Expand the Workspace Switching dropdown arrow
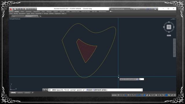Image resolution: width=185 pixels, height=104 pixels. click(x=158, y=95)
